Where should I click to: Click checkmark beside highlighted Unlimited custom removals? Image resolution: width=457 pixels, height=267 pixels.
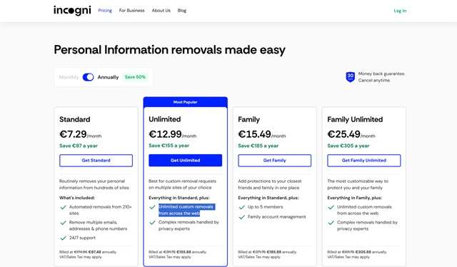[152, 207]
